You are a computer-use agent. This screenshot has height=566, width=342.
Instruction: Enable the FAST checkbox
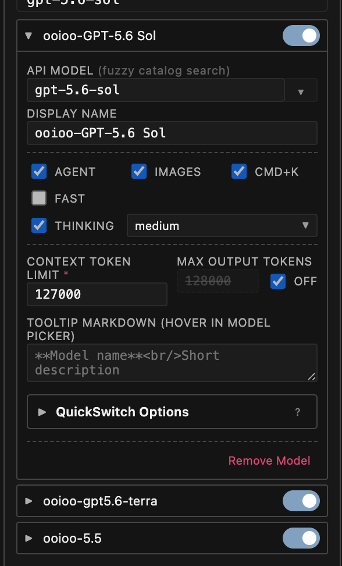pos(39,198)
